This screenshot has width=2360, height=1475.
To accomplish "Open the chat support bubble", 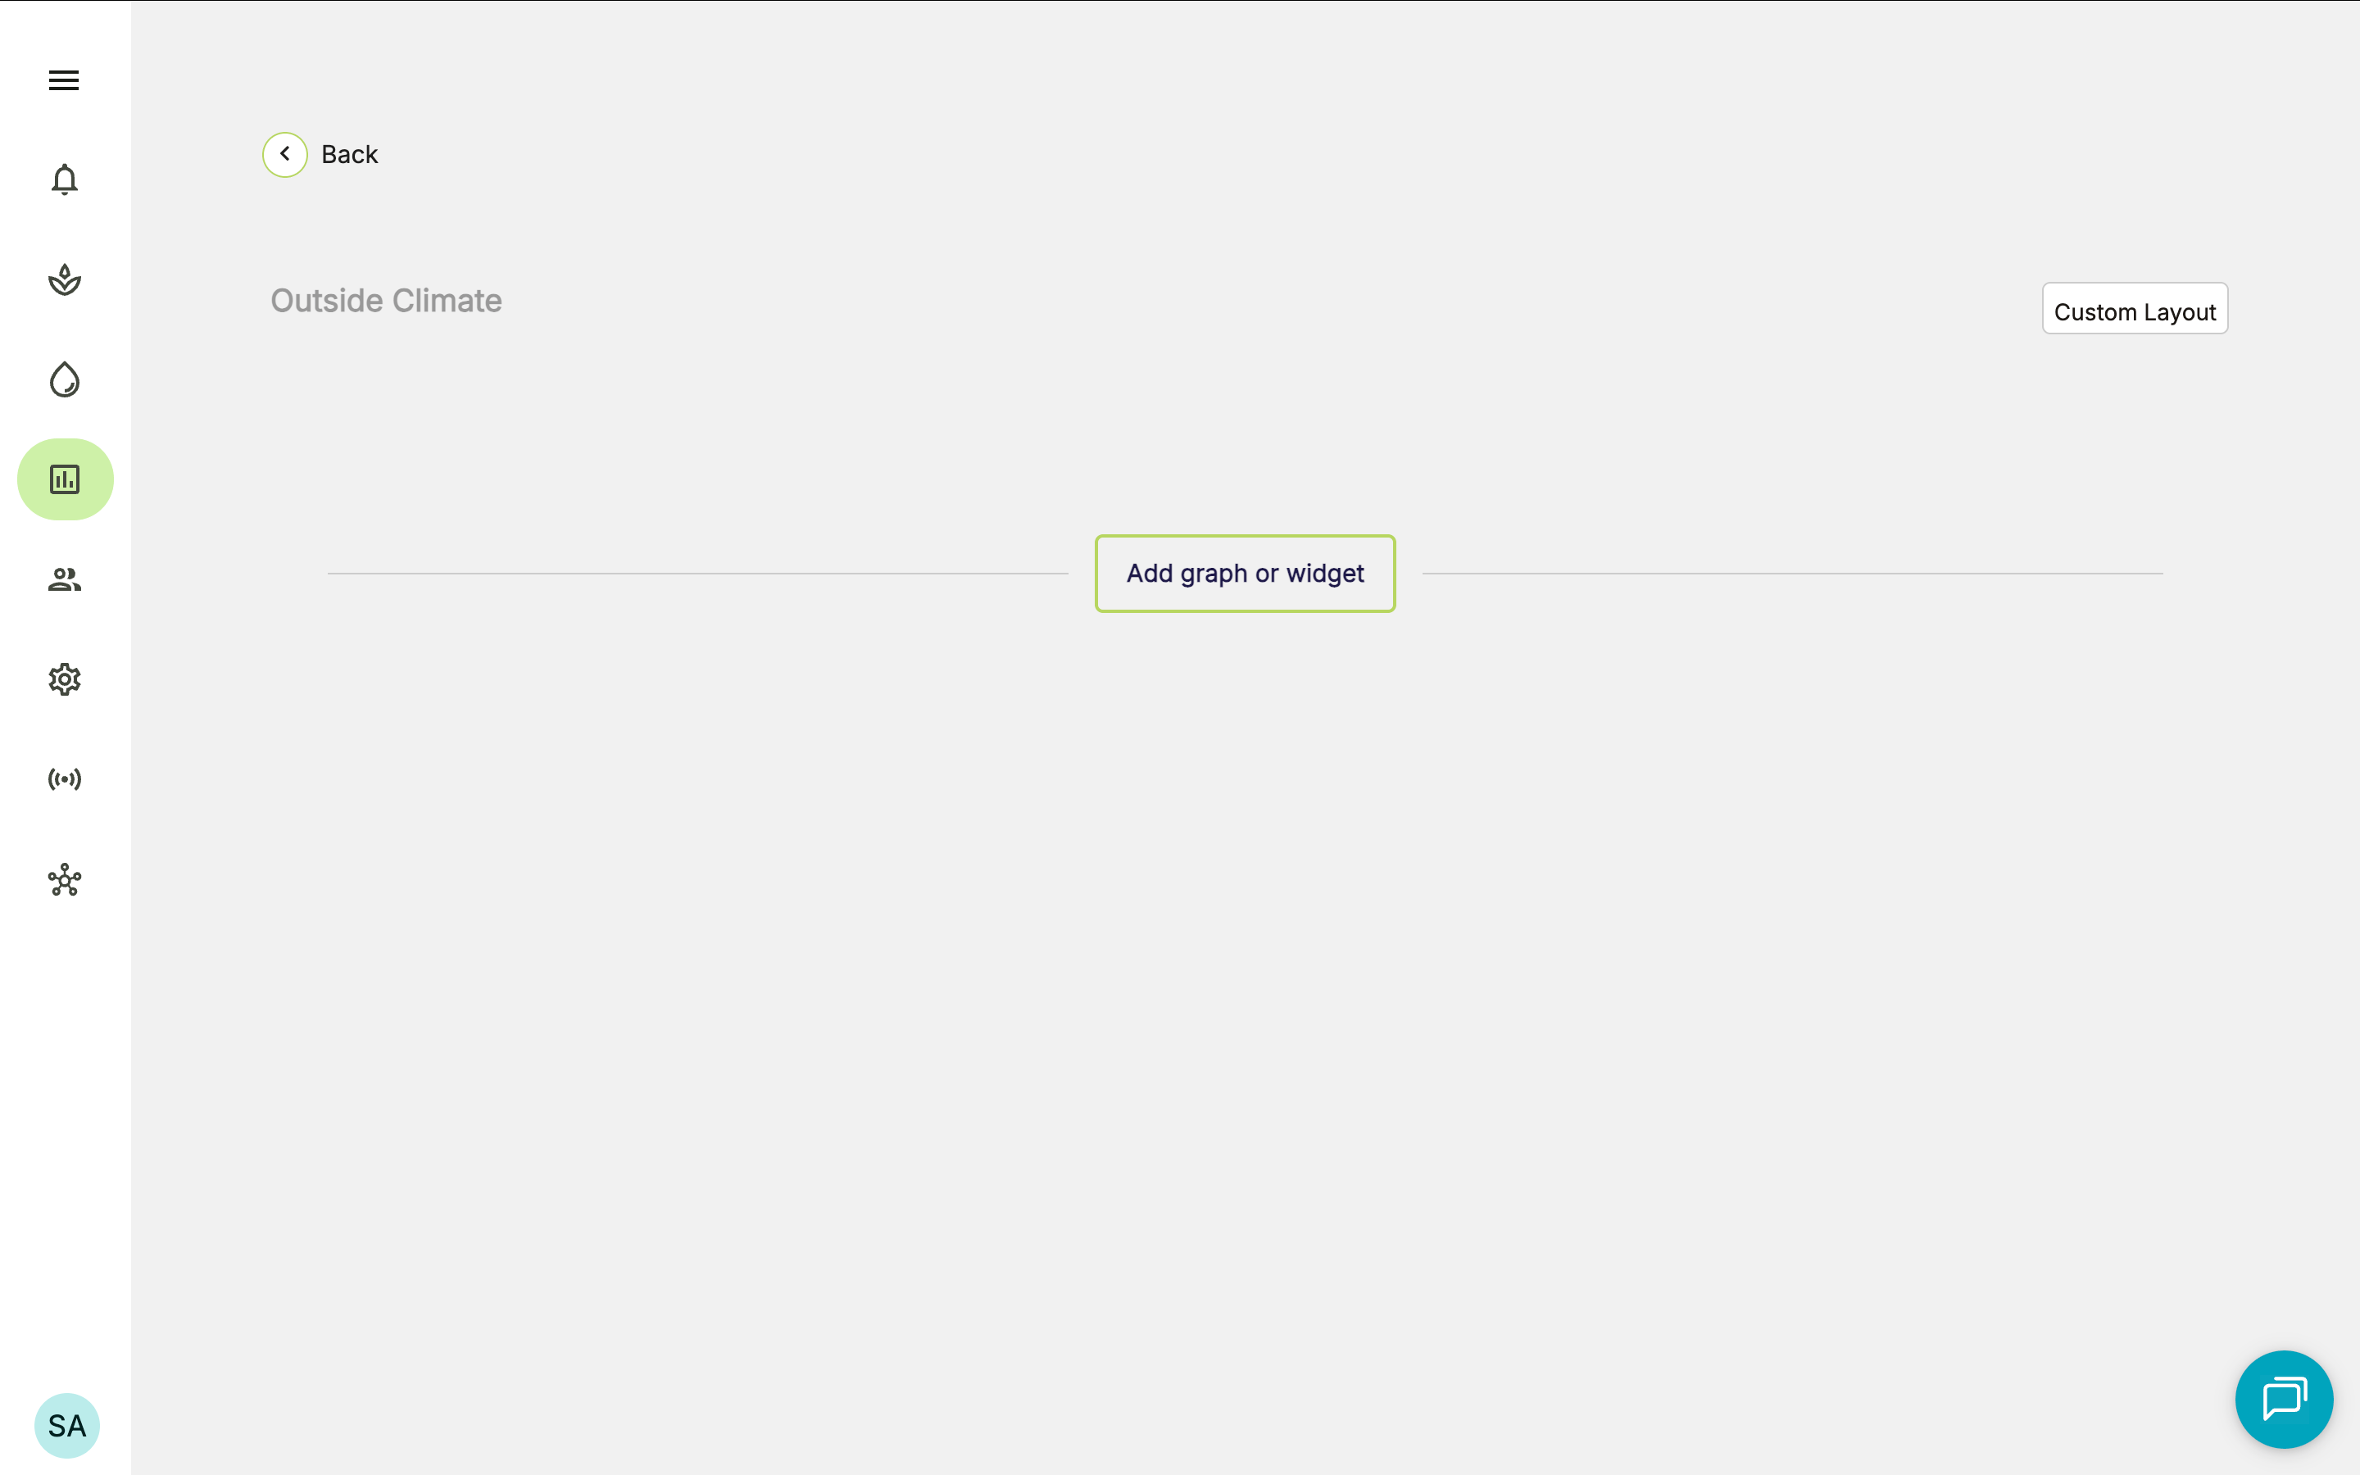I will click(x=2284, y=1399).
